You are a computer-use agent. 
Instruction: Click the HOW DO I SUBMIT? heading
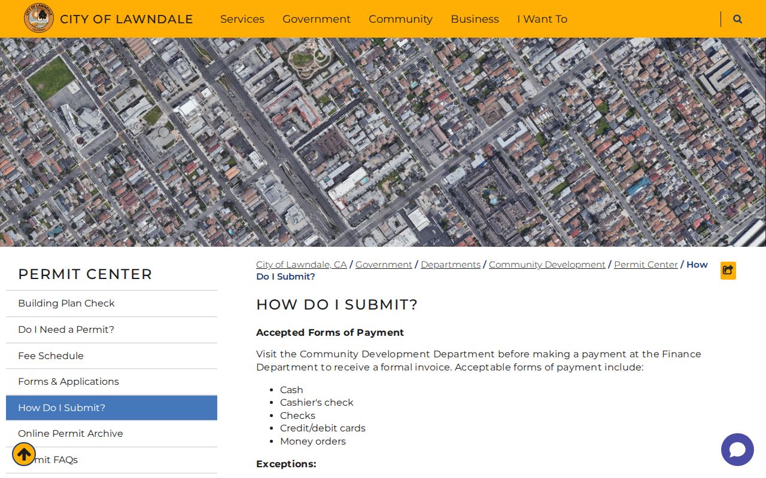click(x=337, y=305)
